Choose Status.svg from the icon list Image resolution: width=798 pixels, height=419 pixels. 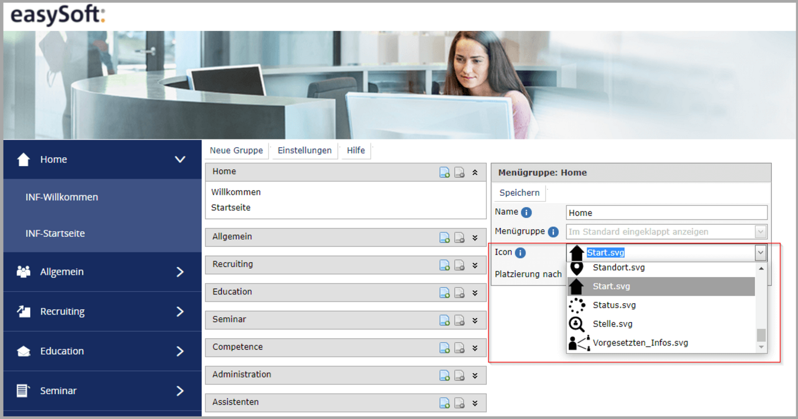[x=614, y=305]
